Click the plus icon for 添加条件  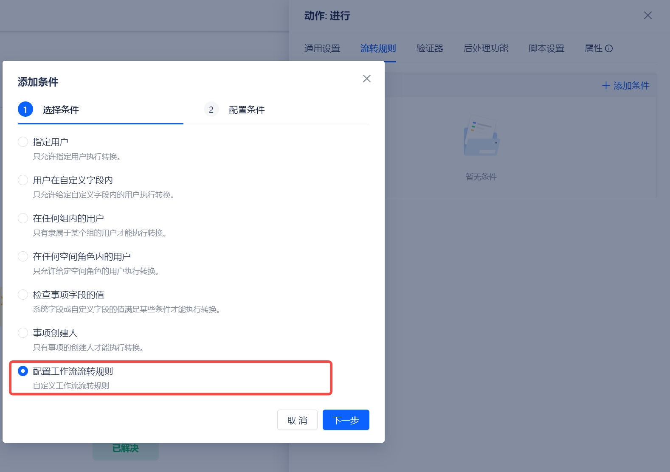point(606,86)
